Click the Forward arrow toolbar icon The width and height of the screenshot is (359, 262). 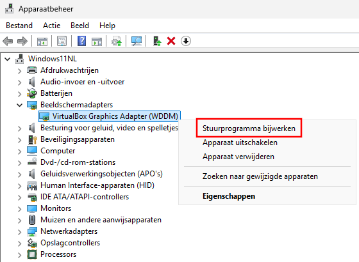click(x=22, y=42)
